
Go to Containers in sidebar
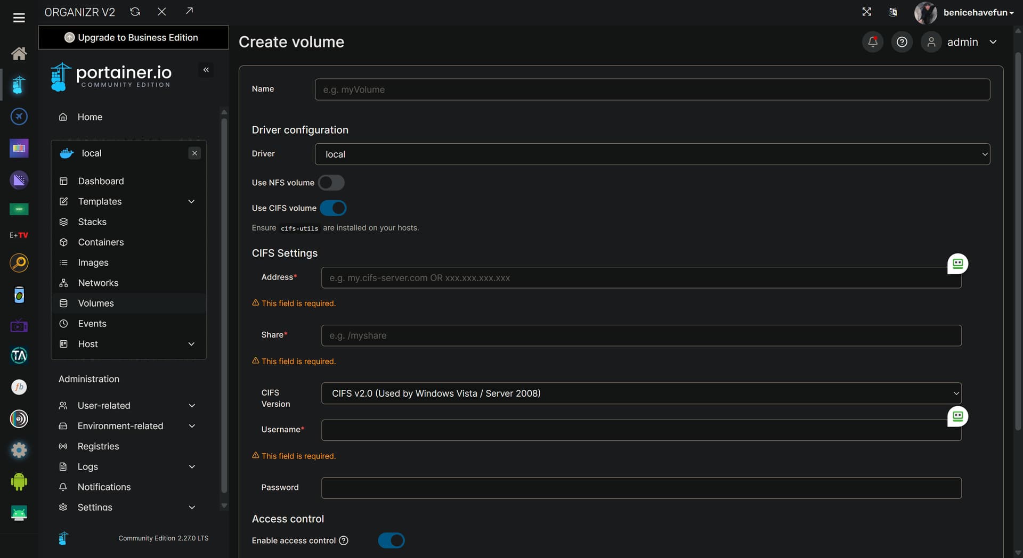click(101, 242)
